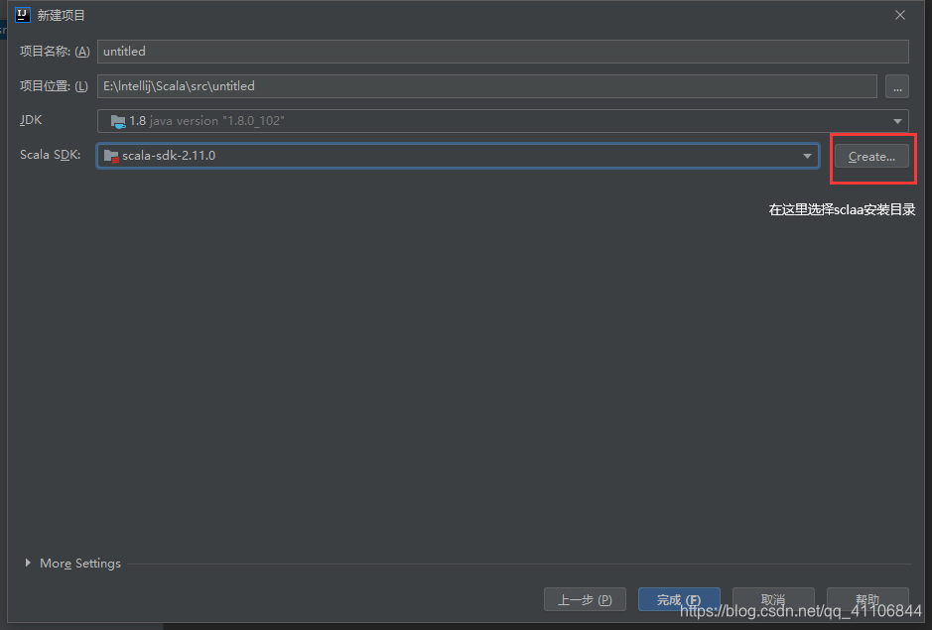Click the 项目名称 label
932x630 pixels.
pyautogui.click(x=55, y=52)
